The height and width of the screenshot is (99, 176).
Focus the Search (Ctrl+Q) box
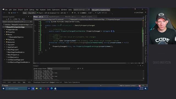[82, 10]
